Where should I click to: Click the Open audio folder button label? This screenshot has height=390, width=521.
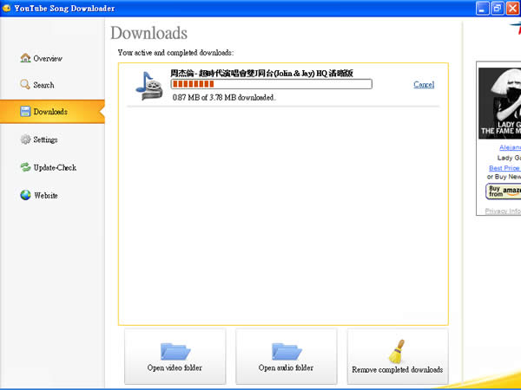[x=286, y=367]
